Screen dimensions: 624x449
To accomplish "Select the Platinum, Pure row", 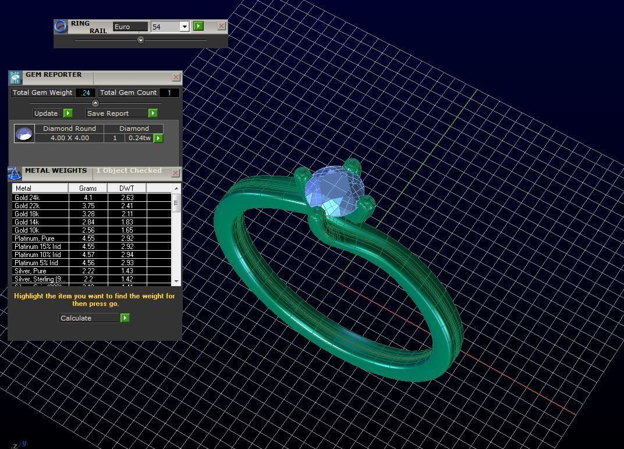I will point(92,238).
